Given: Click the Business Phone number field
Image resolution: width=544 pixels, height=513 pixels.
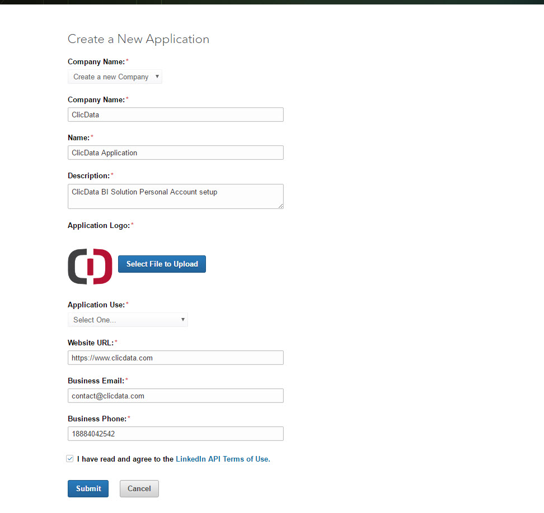Looking at the screenshot, I should [175, 434].
